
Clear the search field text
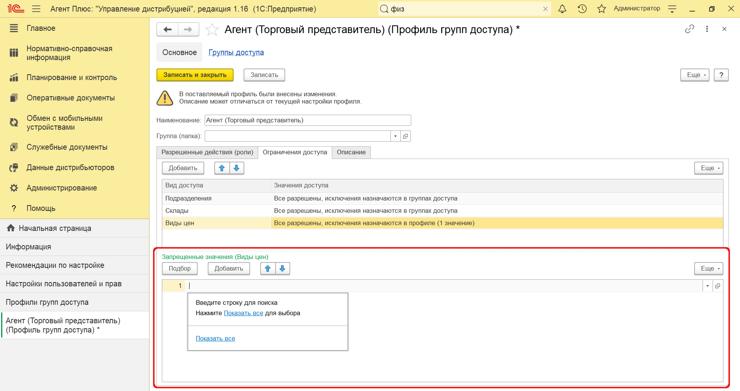(545, 9)
